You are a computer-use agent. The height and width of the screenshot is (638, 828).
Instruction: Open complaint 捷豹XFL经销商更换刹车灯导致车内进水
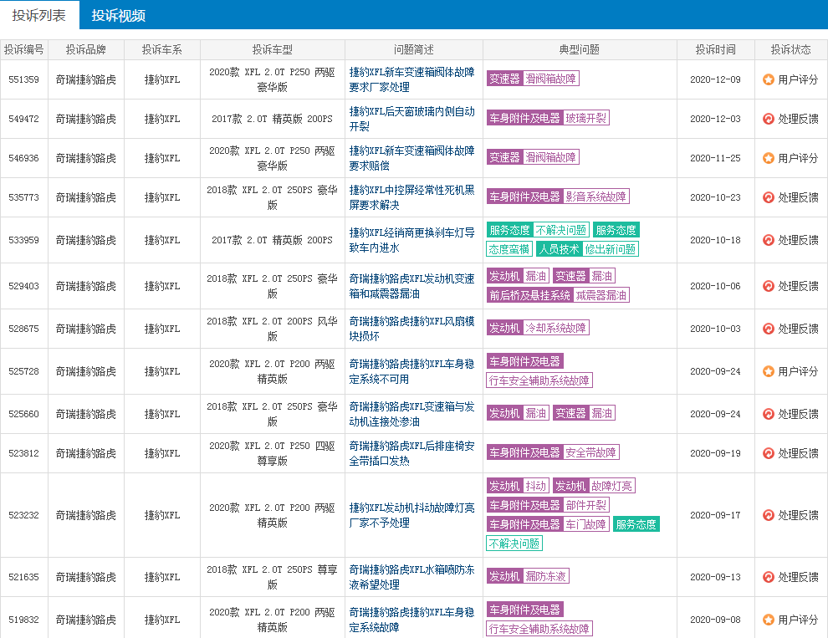tap(411, 240)
